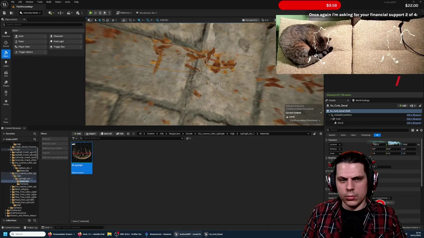Image resolution: width=424 pixels, height=238 pixels.
Task: Select the Streaming filter in the Details panel
Action: point(366,135)
